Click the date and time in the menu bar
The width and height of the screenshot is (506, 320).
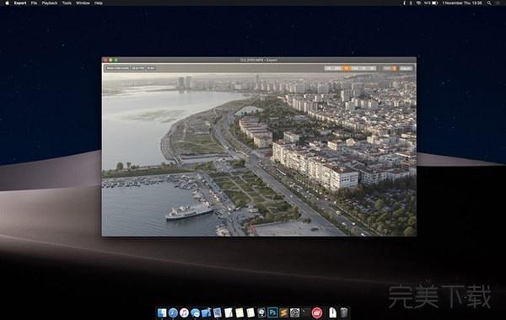[462, 3]
